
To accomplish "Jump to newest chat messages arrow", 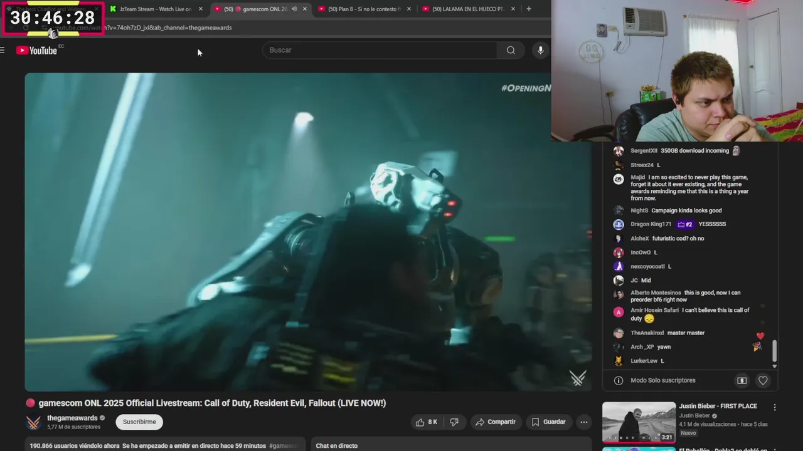I will [x=774, y=366].
